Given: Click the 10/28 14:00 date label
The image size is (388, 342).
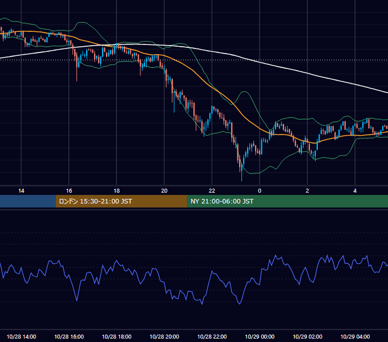Looking at the screenshot, I should pyautogui.click(x=21, y=336).
